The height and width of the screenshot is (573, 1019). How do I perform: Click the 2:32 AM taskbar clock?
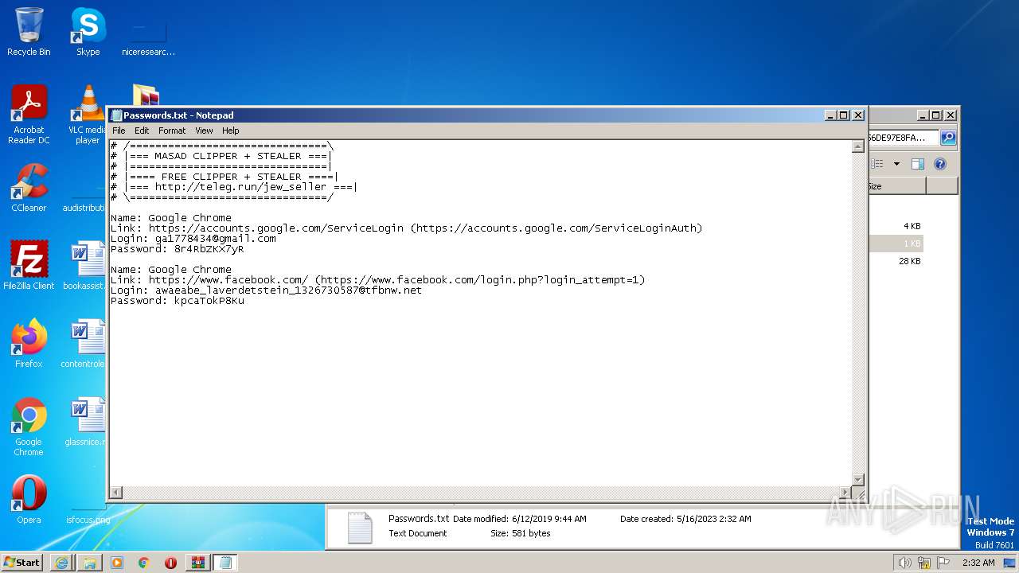click(978, 563)
